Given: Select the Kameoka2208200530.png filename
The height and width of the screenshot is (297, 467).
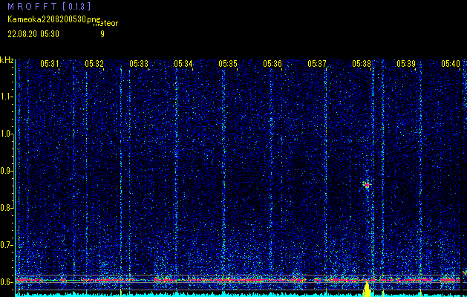Looking at the screenshot, I should [x=54, y=19].
